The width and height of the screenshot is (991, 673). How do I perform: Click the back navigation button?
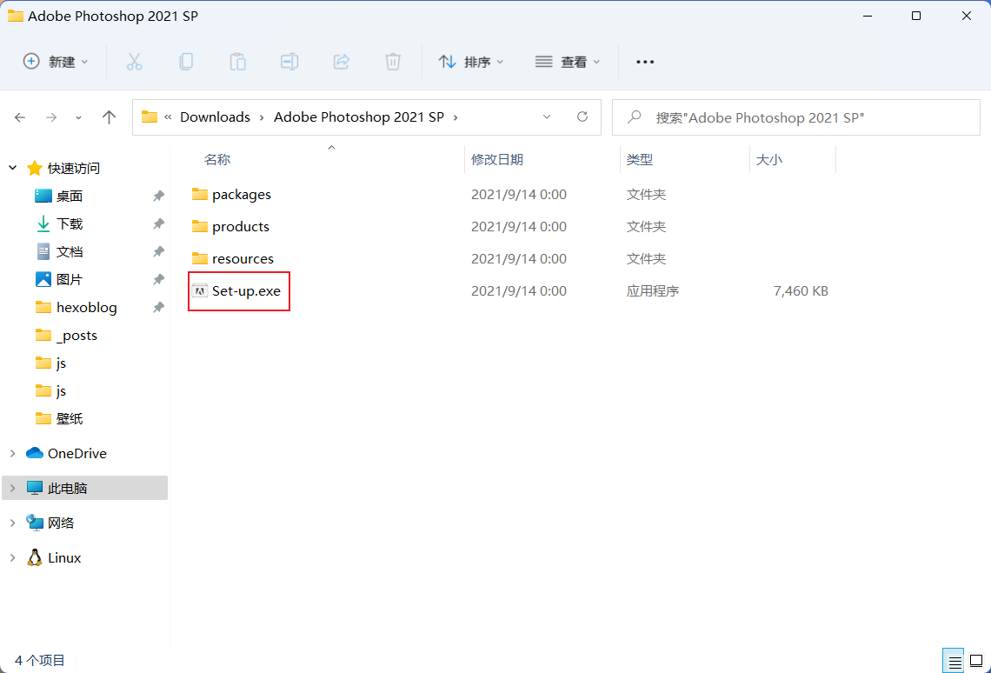point(20,117)
